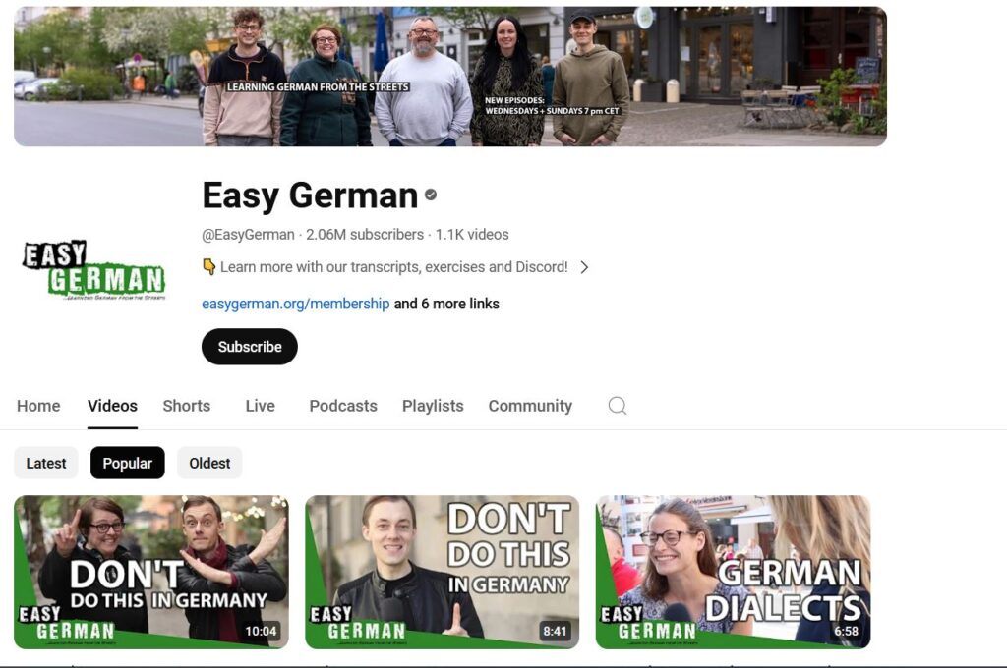Open channel search with magnifier icon

[x=617, y=405]
